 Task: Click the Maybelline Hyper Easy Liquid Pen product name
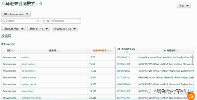166,57
